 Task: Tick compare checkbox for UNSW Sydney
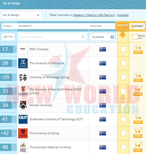point(123,91)
